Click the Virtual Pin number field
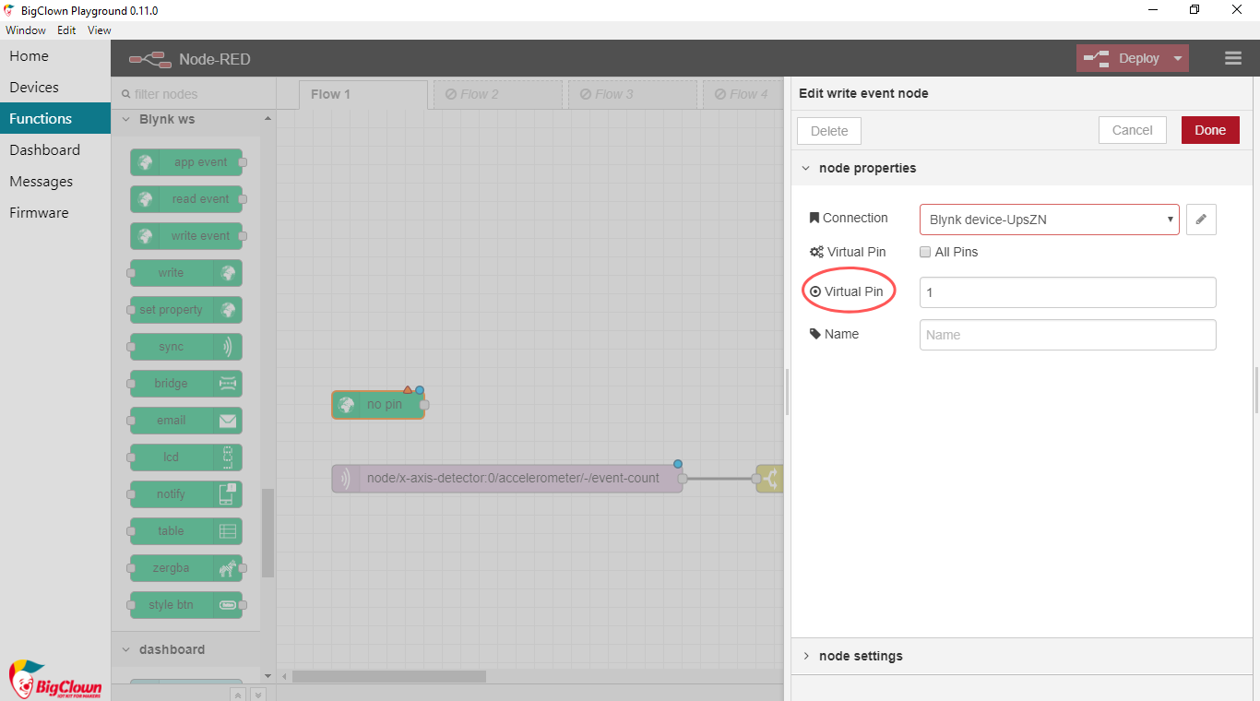This screenshot has width=1260, height=701. pos(1068,292)
